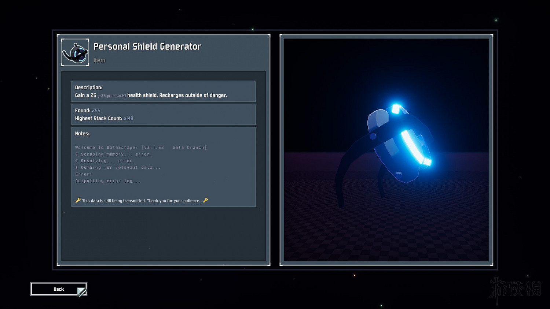Click the Scraping memory error line
The width and height of the screenshot is (550, 309).
click(x=114, y=154)
